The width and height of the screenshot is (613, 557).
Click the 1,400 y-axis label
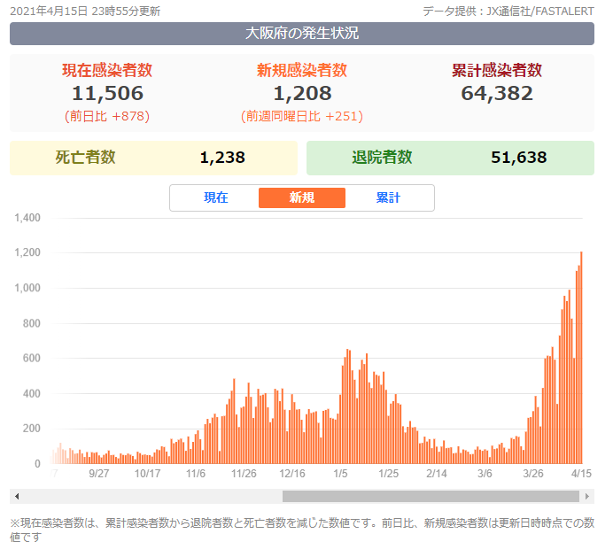28,218
